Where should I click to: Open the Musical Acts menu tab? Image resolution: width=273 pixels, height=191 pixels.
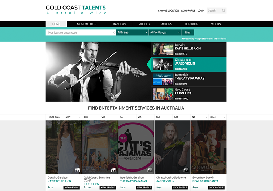pyautogui.click(x=87, y=24)
